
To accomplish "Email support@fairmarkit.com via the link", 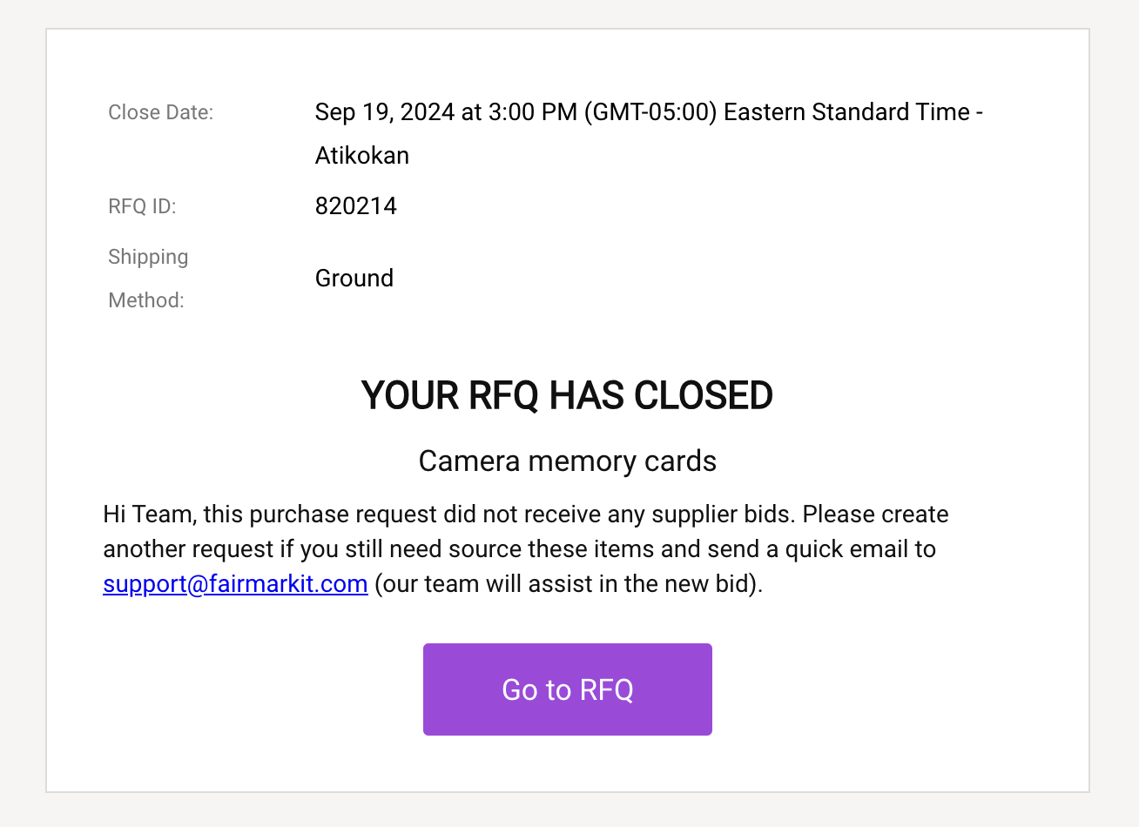I will pyautogui.click(x=235, y=584).
